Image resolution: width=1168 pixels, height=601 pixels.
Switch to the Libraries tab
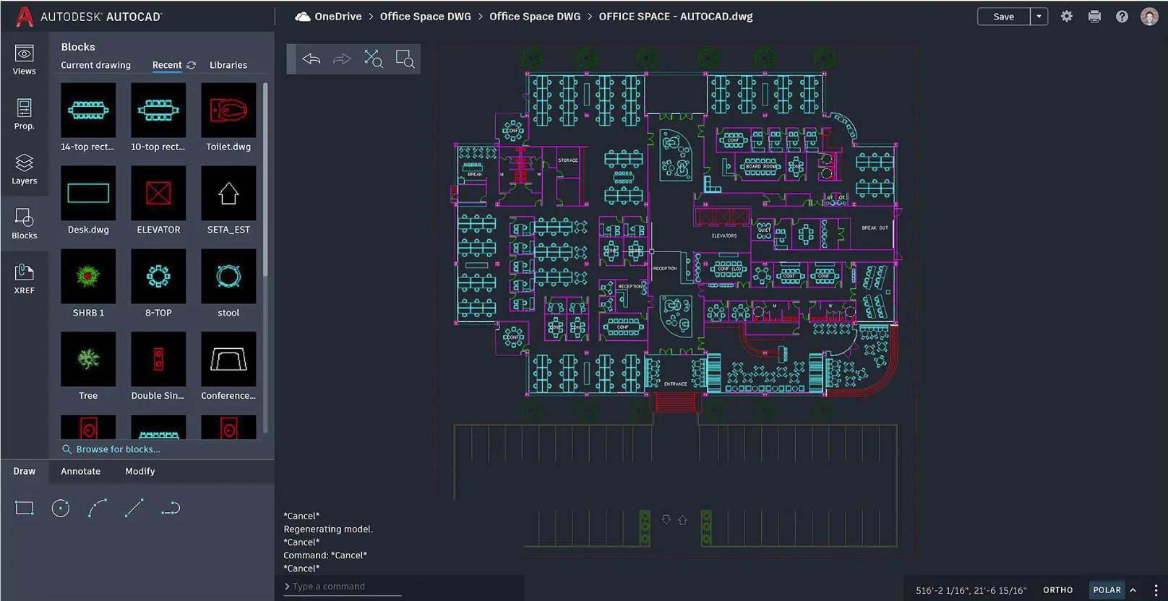tap(228, 65)
